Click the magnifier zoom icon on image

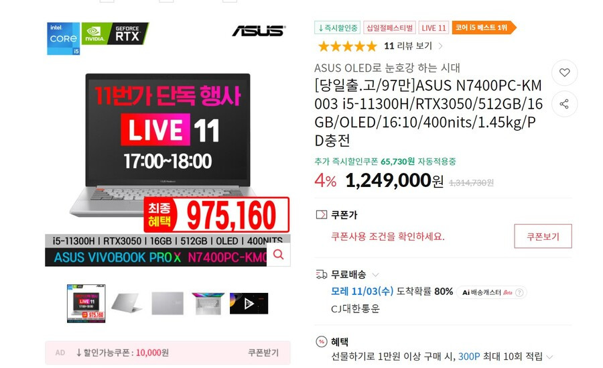coord(279,255)
